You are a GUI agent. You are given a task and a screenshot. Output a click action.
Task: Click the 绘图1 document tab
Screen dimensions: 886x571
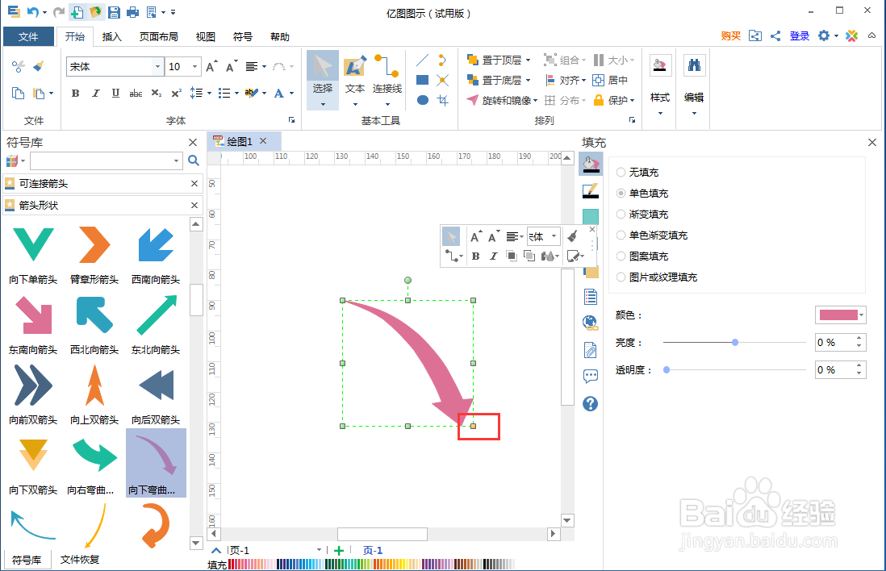tap(239, 140)
